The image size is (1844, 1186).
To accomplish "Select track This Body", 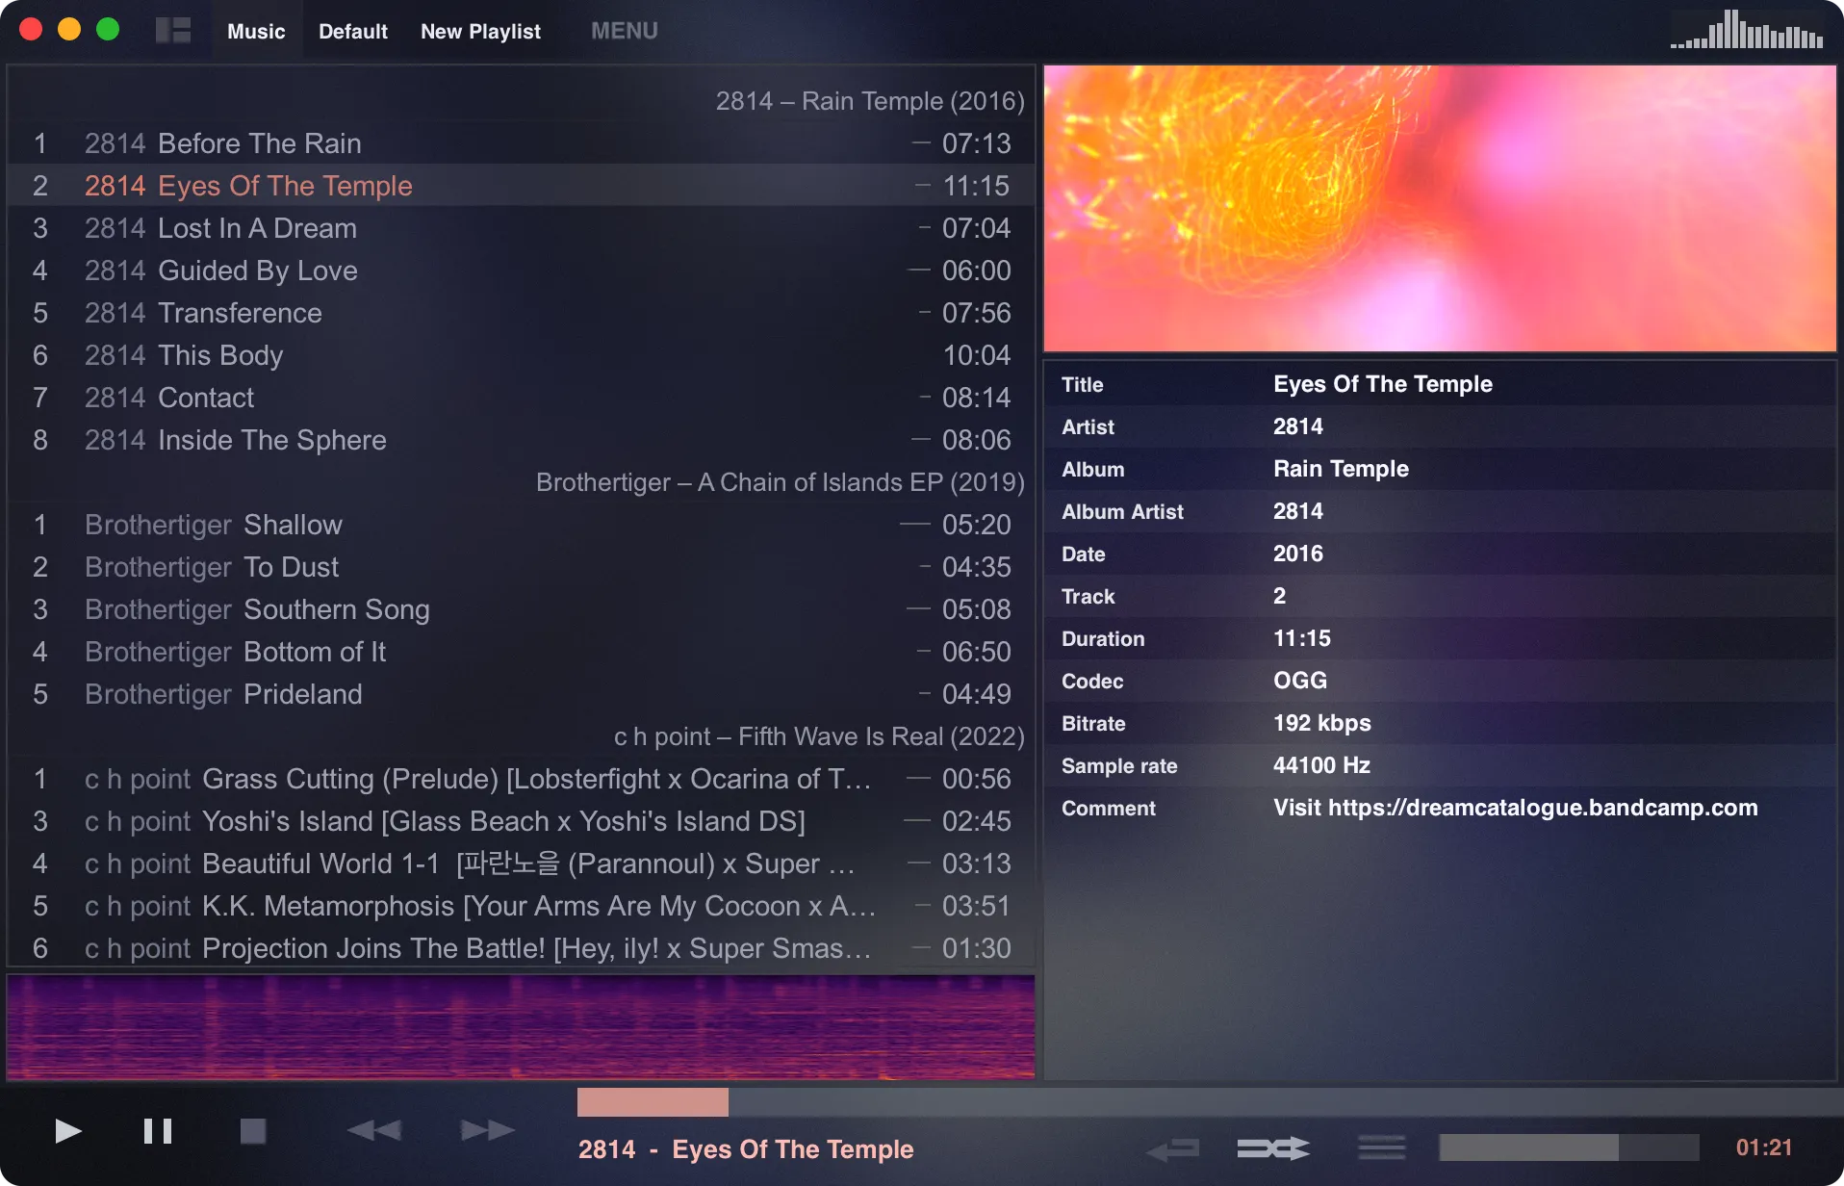I will 521,355.
